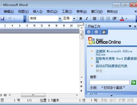Click the horizontal scrollbar thumb

click(33, 95)
